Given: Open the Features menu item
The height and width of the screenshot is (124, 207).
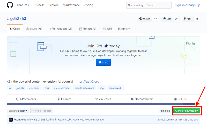Looking at the screenshot, I should click(x=23, y=5).
